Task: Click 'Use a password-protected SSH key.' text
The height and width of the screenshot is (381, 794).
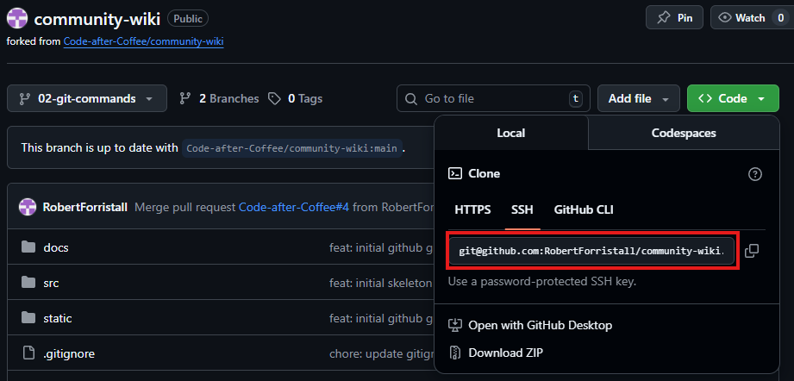Action: pyautogui.click(x=541, y=281)
